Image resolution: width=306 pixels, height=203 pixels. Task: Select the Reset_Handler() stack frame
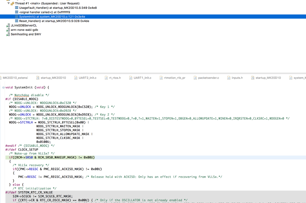[54, 21]
